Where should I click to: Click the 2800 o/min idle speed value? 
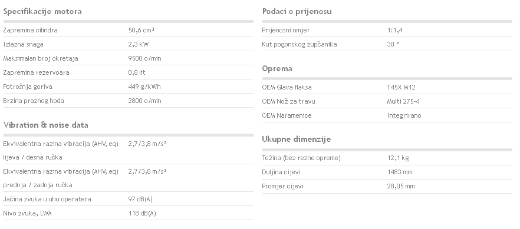[144, 101]
